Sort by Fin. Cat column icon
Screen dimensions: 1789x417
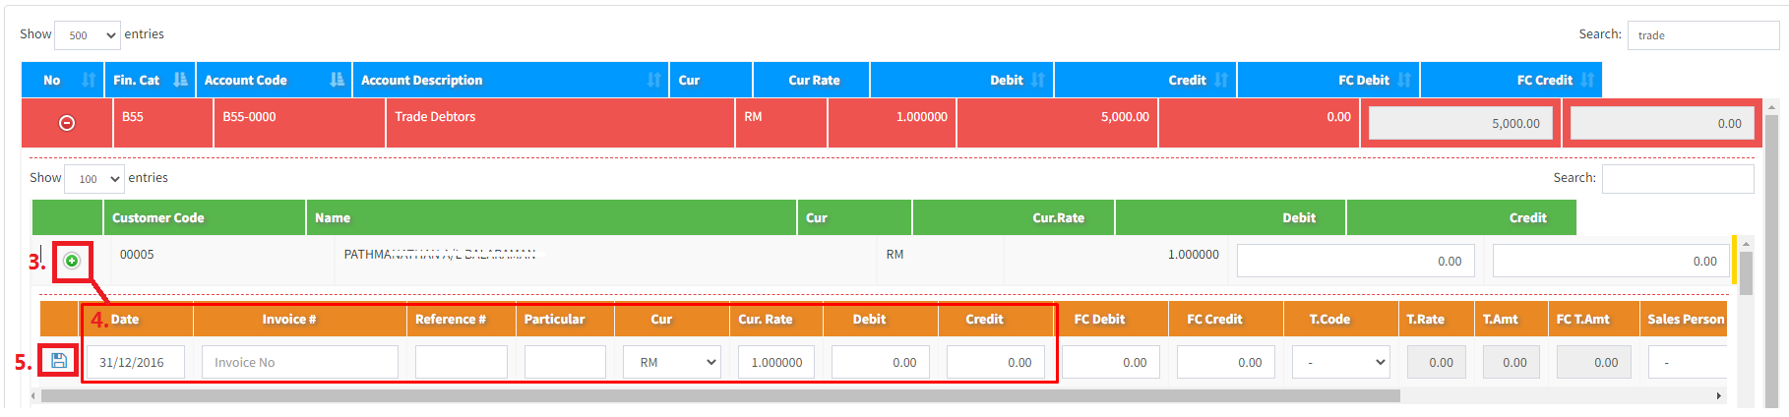pyautogui.click(x=180, y=81)
